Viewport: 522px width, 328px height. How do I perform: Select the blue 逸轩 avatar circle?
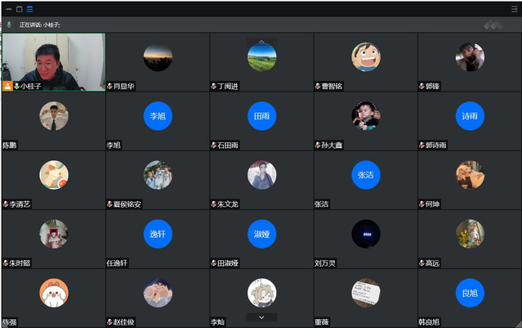point(158,234)
